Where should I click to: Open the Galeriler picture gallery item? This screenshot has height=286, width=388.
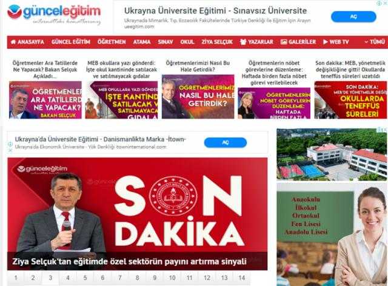coord(298,42)
